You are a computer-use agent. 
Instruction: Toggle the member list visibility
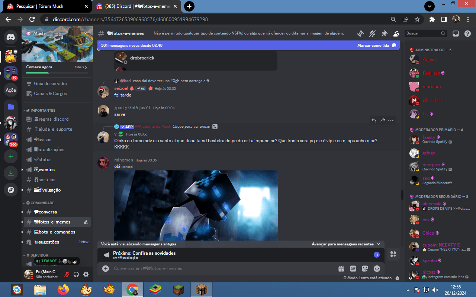pos(396,33)
